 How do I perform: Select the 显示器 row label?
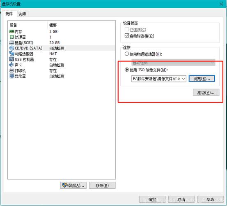(20, 76)
